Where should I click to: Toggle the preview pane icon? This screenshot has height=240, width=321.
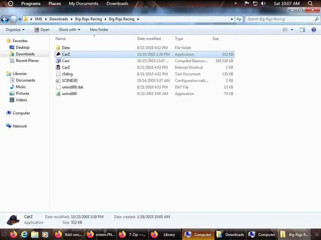(303, 30)
